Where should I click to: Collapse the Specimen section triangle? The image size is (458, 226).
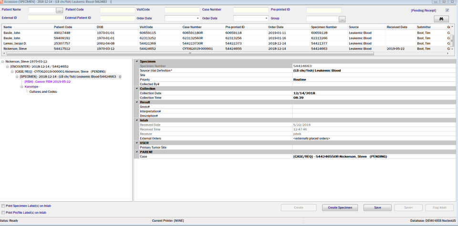136,61
